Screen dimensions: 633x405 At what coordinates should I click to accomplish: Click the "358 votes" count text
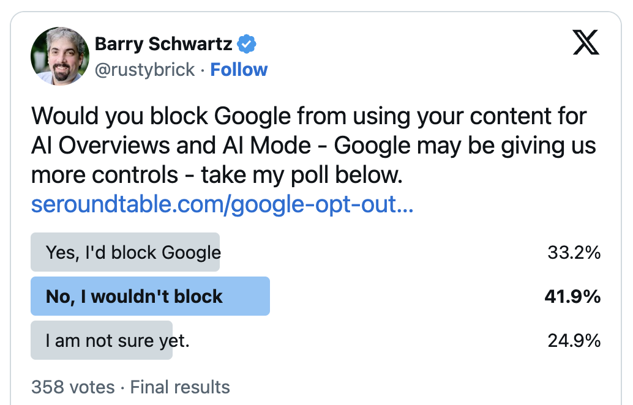[x=72, y=387]
